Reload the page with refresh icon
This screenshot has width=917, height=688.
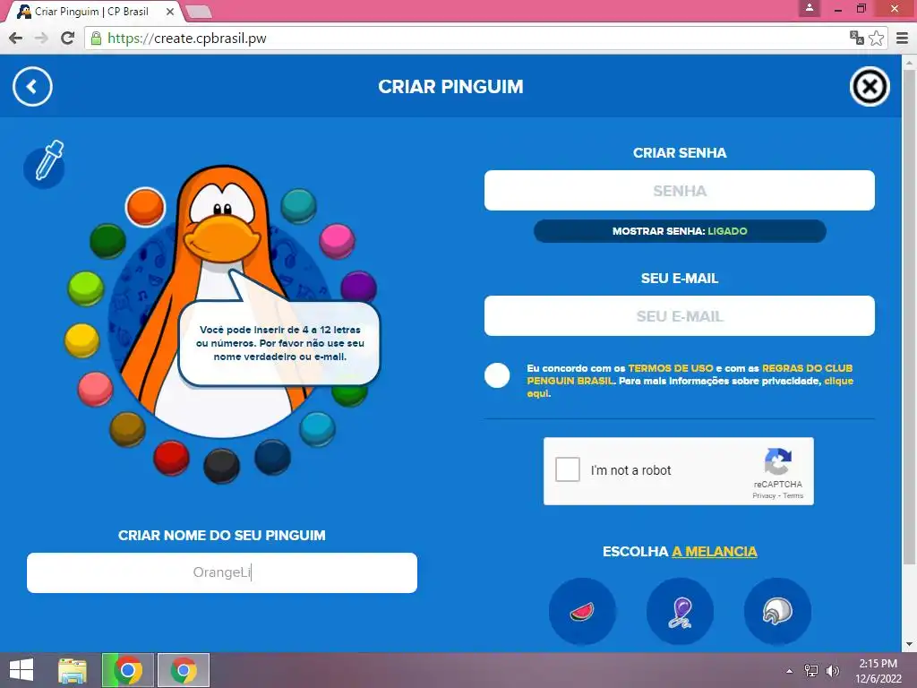67,38
